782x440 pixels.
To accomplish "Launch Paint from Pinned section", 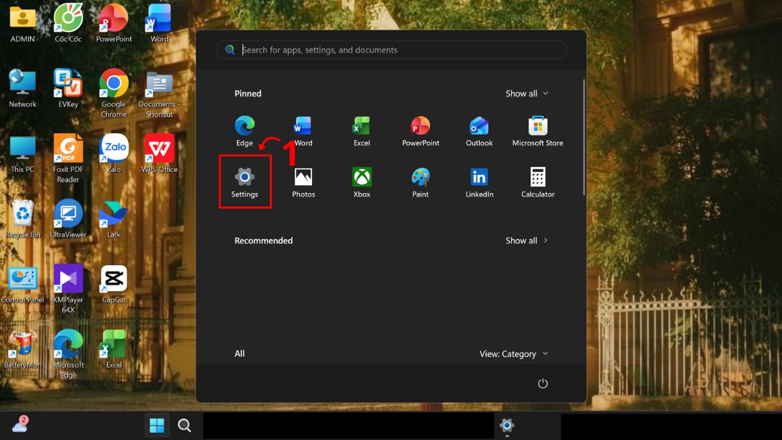I will coord(420,181).
